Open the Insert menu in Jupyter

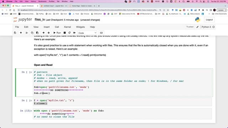[47, 27]
